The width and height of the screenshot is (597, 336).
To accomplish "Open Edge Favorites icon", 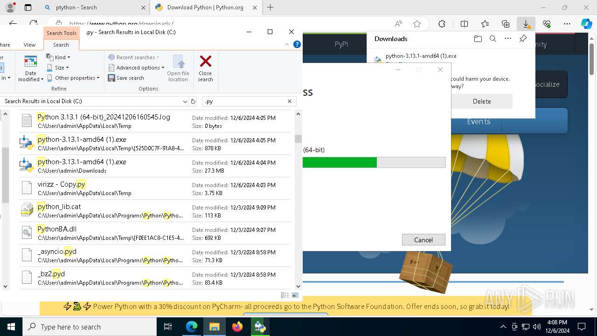I will point(485,24).
